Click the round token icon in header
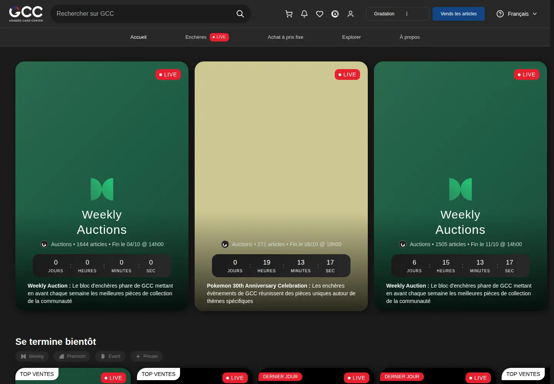 [335, 14]
